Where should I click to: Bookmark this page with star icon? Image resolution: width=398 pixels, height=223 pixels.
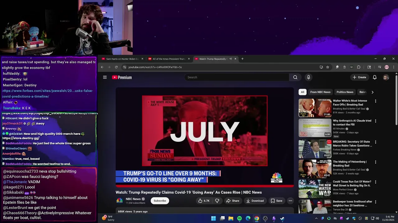click(x=327, y=67)
